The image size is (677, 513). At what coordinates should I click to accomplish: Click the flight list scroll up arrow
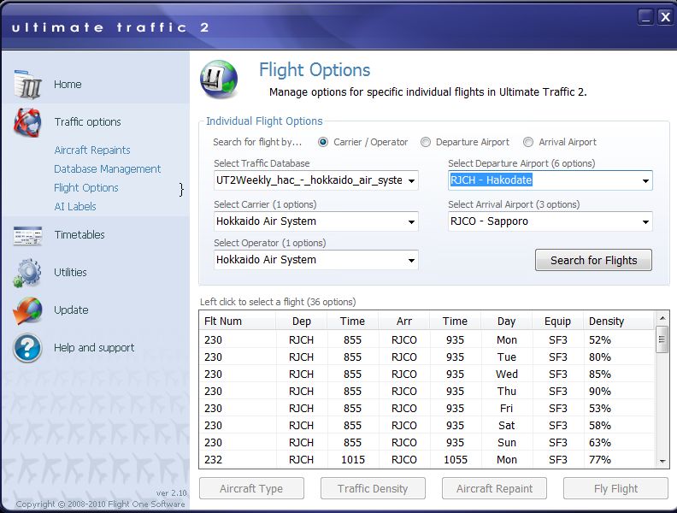(662, 318)
